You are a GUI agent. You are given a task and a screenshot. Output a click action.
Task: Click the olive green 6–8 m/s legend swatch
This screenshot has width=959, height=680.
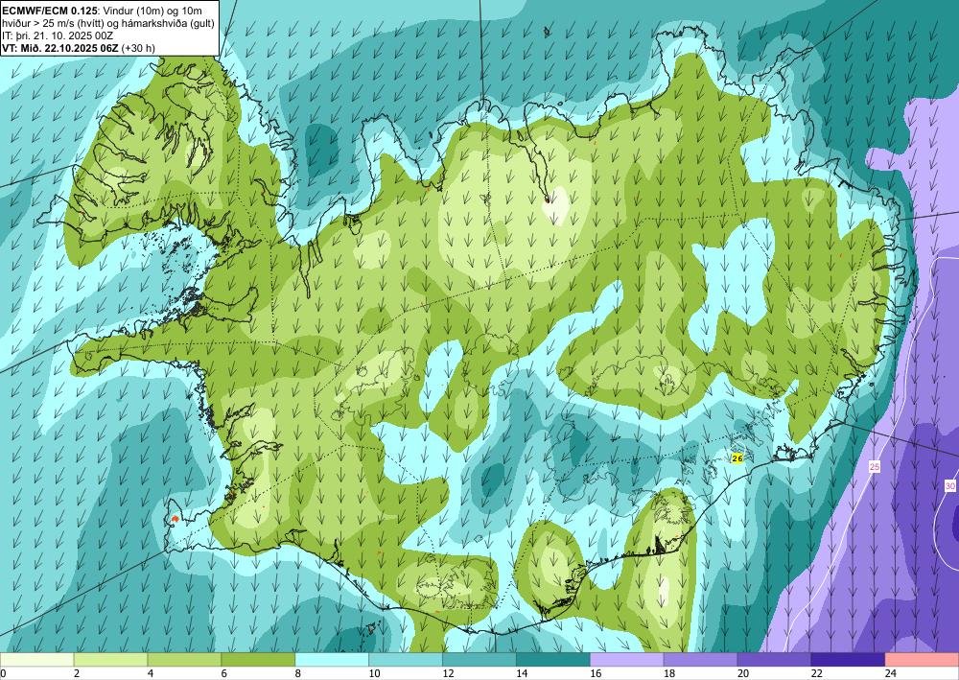[258, 660]
